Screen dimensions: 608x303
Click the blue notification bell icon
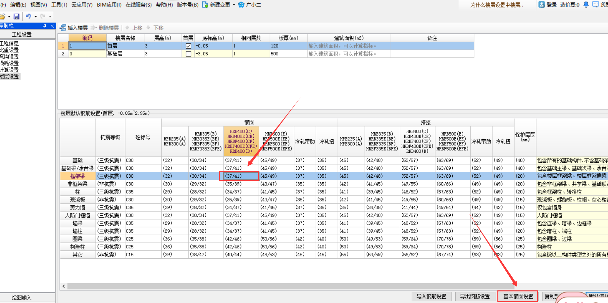(x=586, y=5)
